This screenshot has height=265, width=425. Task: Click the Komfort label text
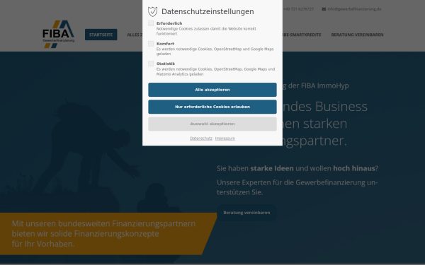(x=165, y=44)
